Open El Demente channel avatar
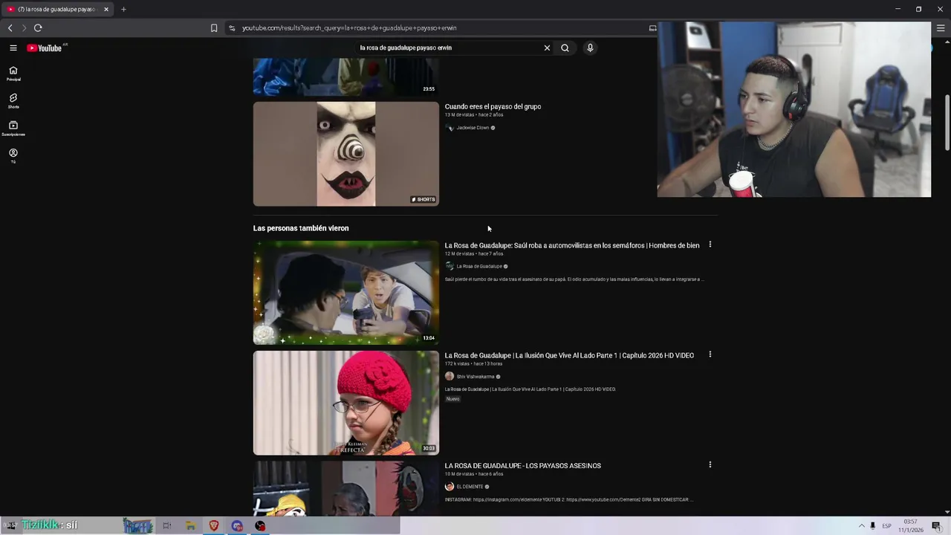Viewport: 951px width, 535px height. (x=449, y=487)
